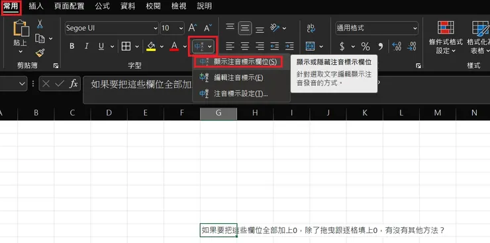This screenshot has width=490, height=243.
Task: Switch to the 資料 (Data) tab
Action: pyautogui.click(x=128, y=6)
